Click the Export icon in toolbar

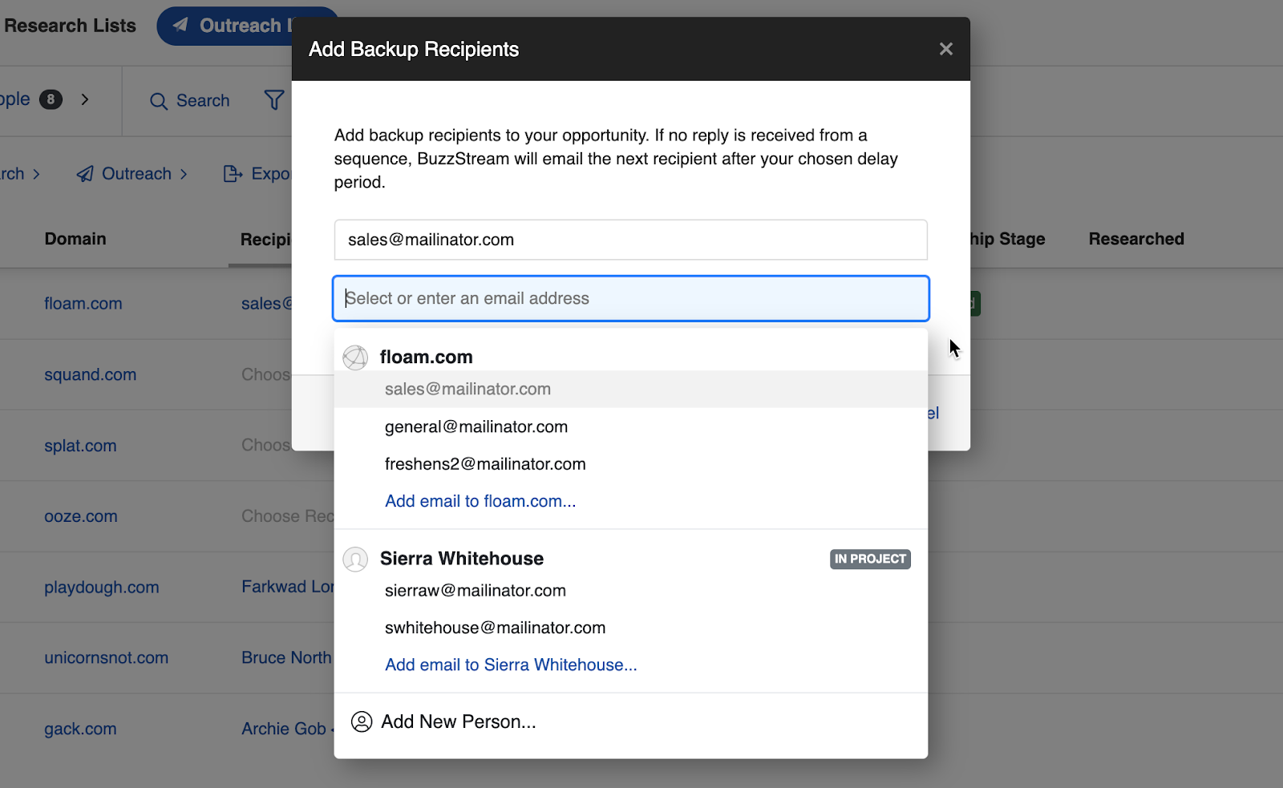coord(233,174)
